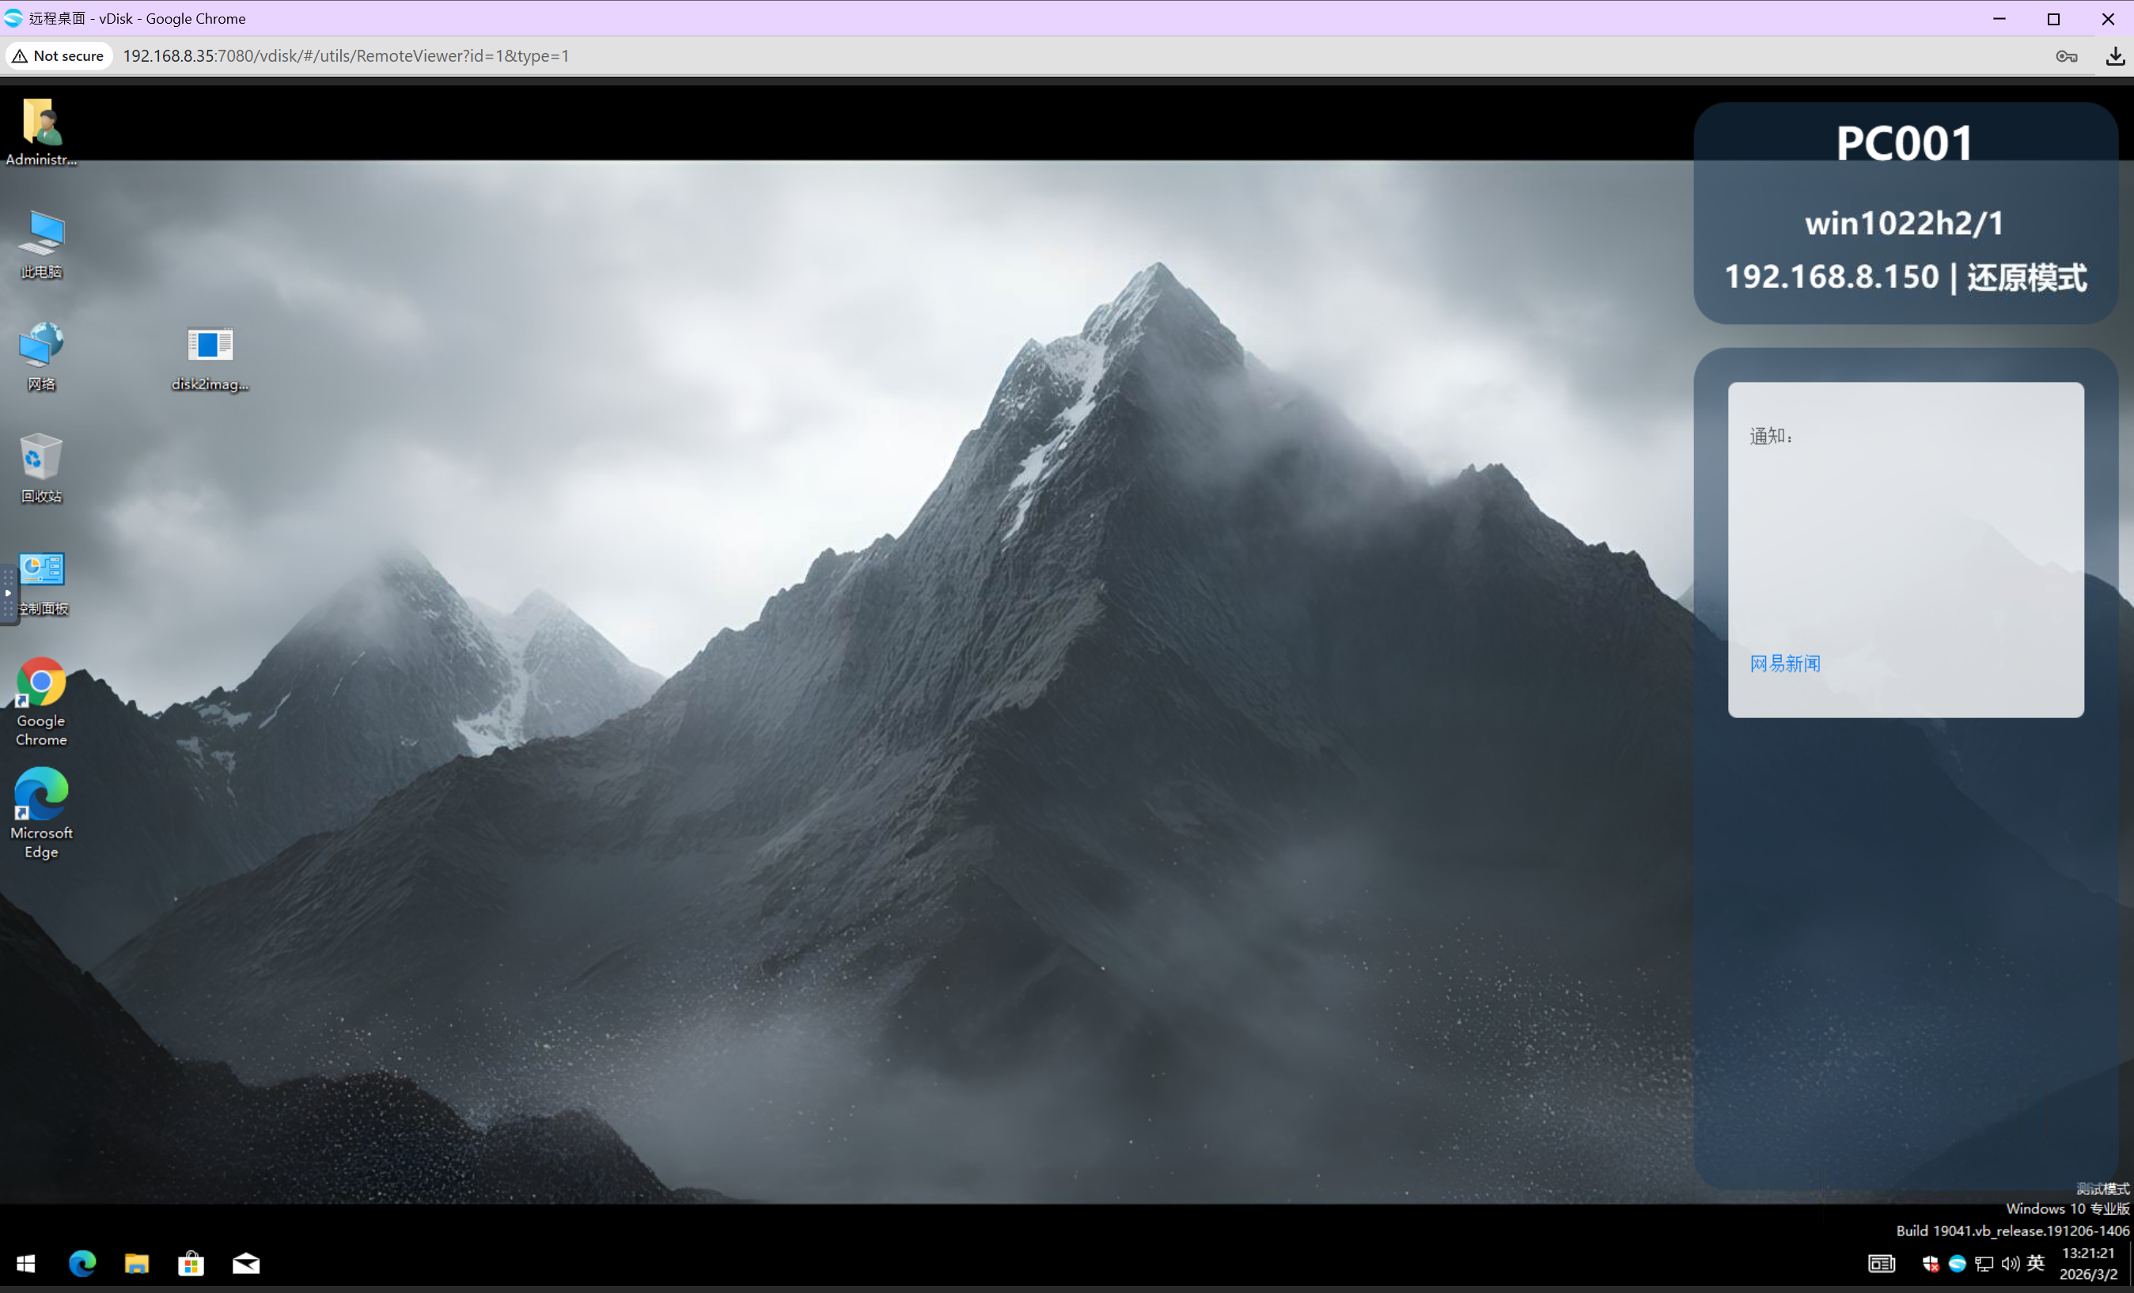The height and width of the screenshot is (1293, 2134).
Task: Open the Windows Security tray icon
Action: (1931, 1264)
